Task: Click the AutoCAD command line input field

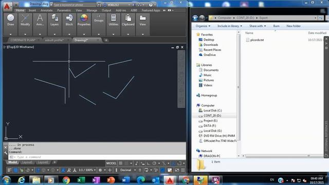Action: pyautogui.click(x=97, y=157)
